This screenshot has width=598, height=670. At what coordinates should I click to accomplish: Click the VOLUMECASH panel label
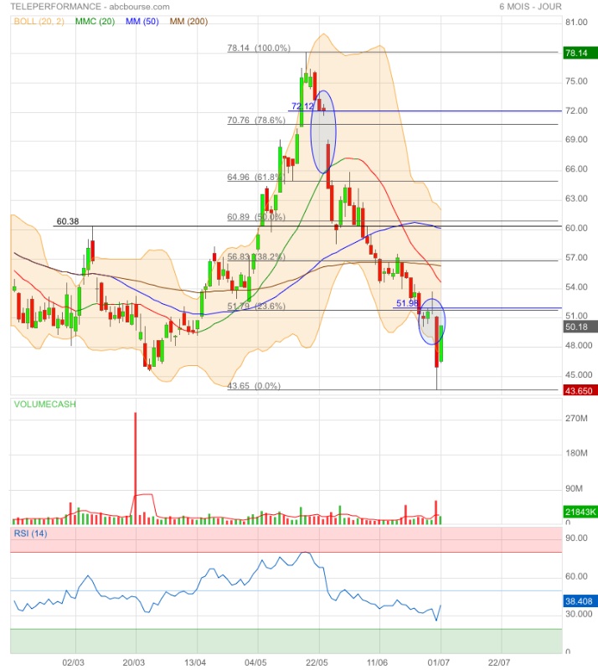tap(45, 405)
